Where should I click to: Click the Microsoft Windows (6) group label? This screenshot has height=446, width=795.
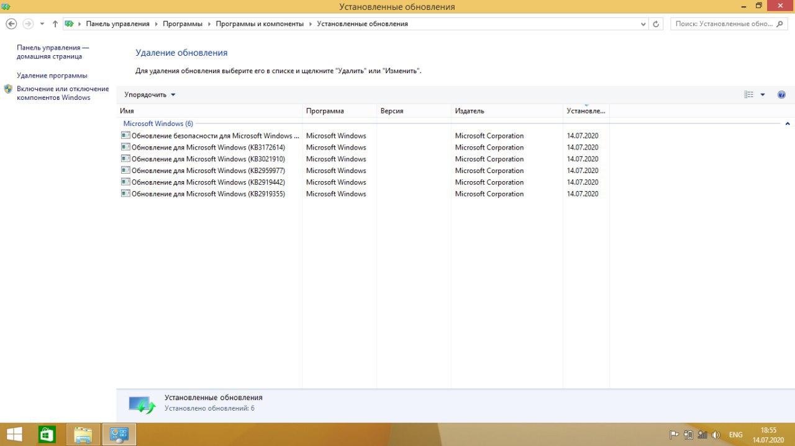pos(158,123)
